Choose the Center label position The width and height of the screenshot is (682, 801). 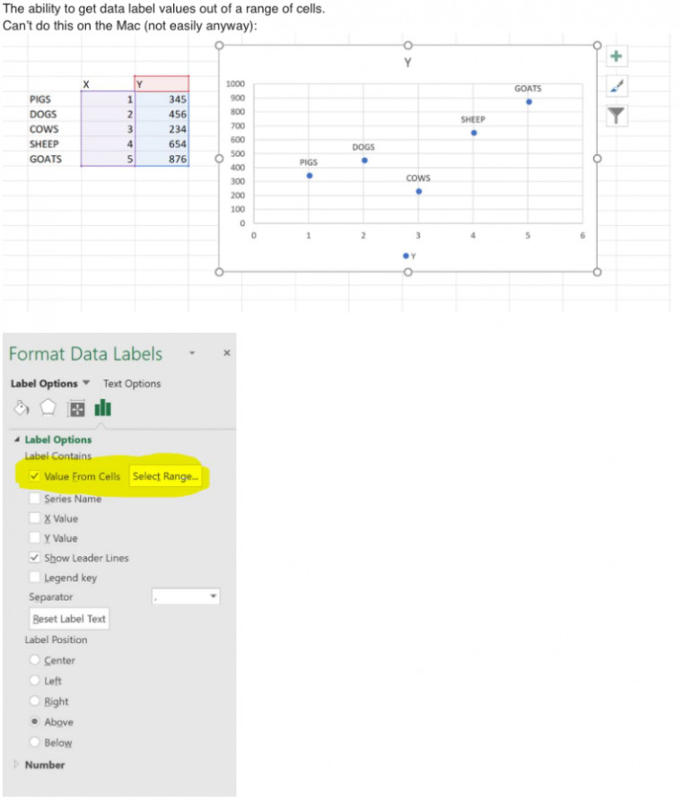(x=36, y=661)
